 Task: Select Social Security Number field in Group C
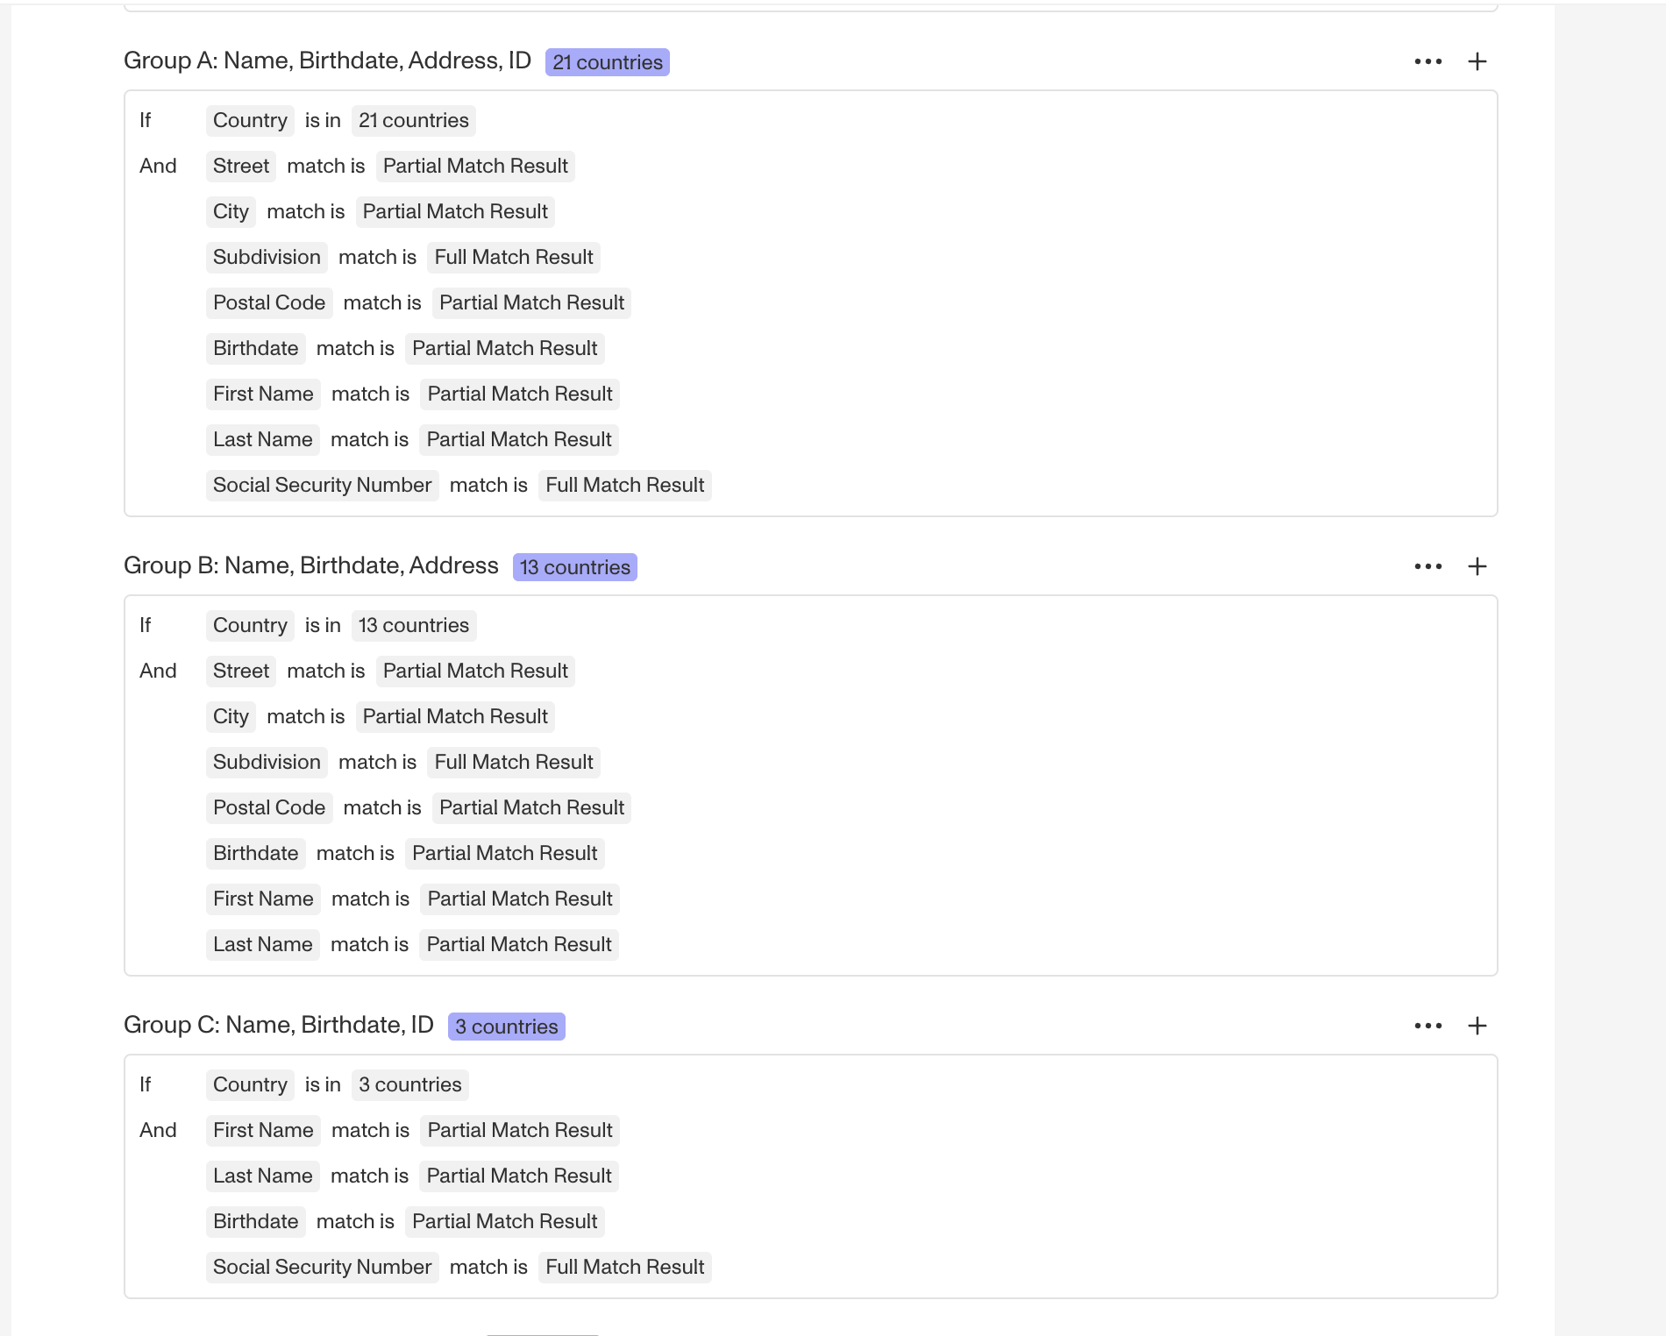tap(322, 1267)
